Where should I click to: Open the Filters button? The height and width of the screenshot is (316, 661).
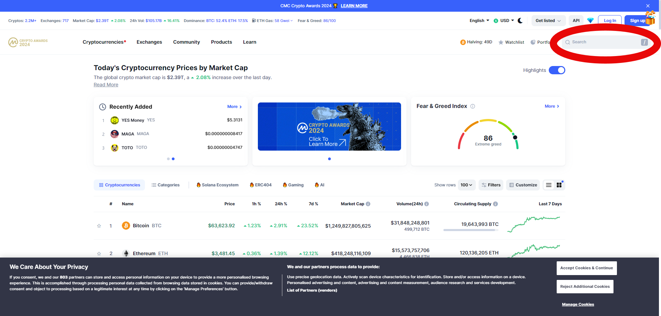pos(491,185)
